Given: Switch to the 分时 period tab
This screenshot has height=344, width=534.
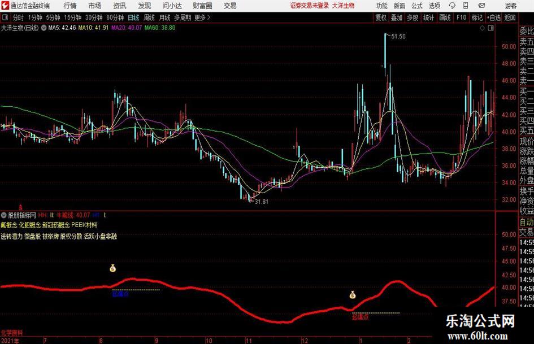Looking at the screenshot, I should coord(18,18).
